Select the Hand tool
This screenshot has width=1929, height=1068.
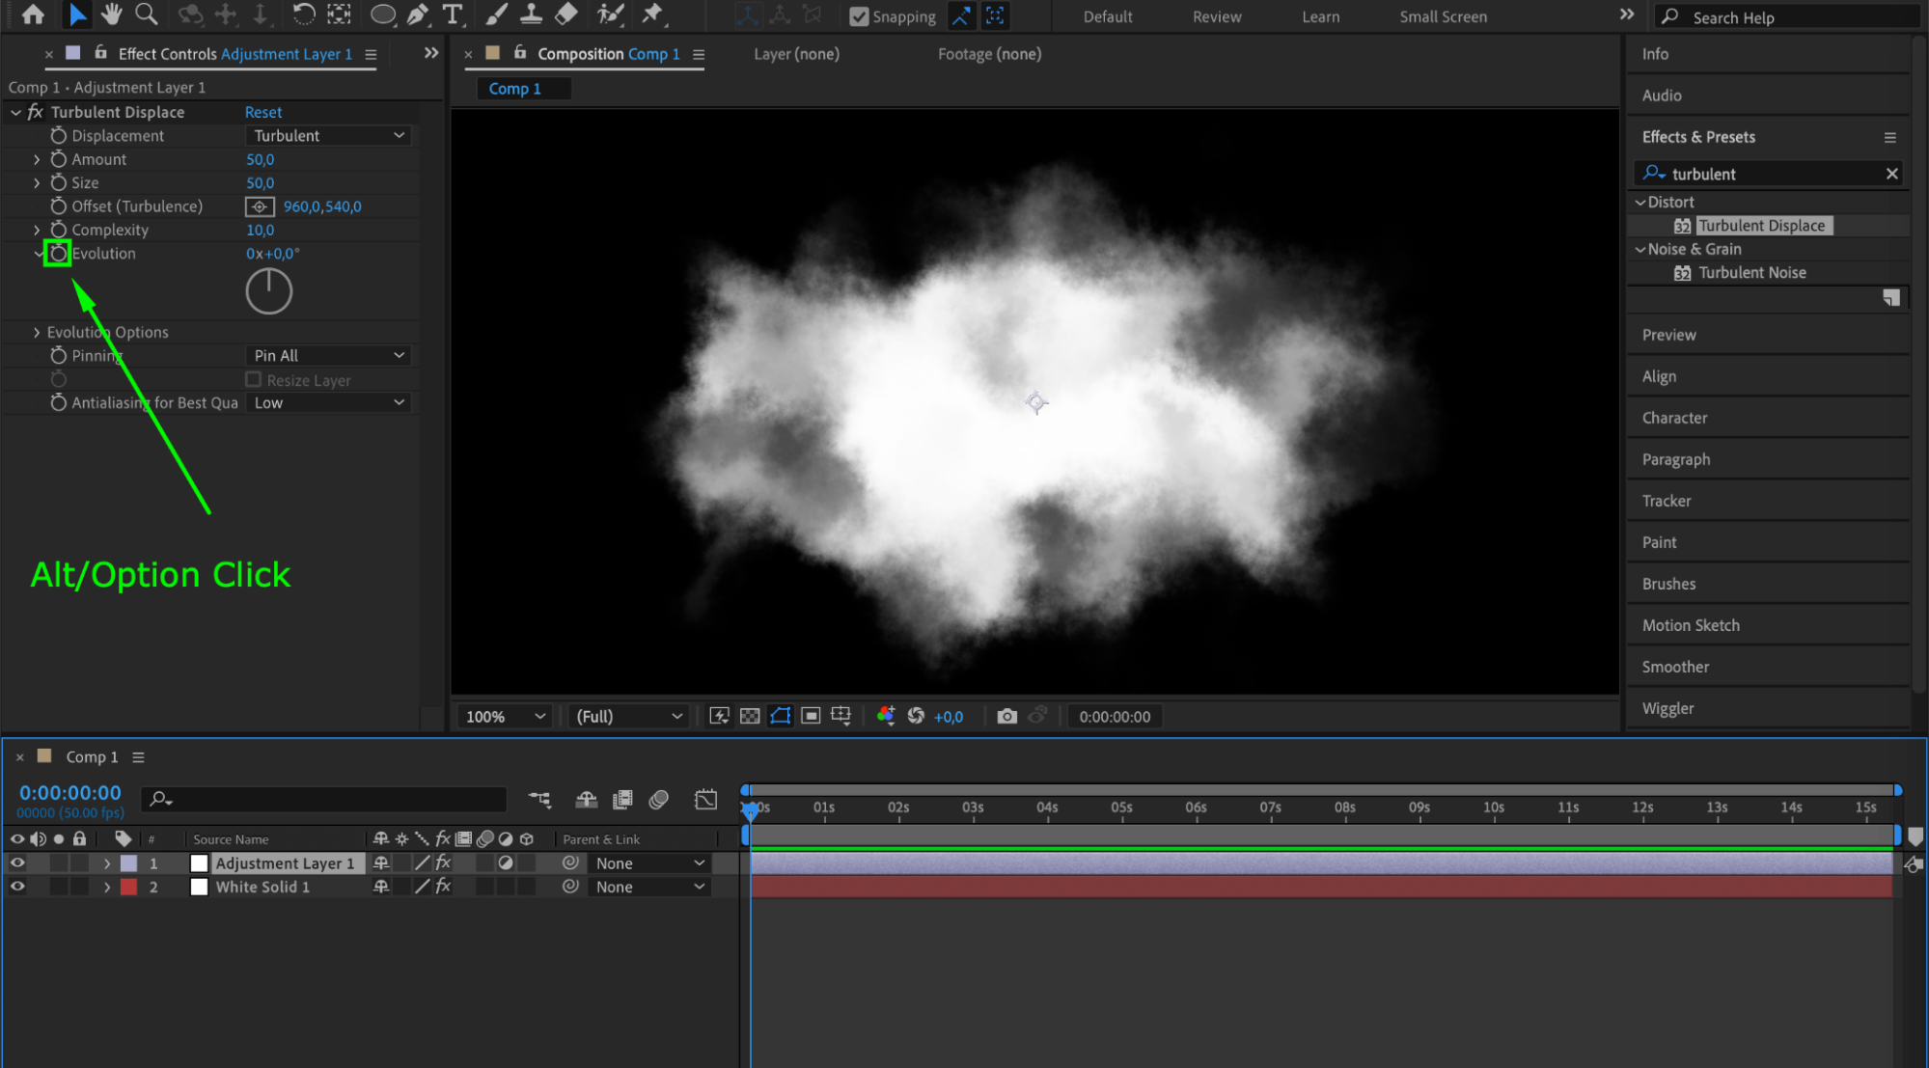click(111, 14)
